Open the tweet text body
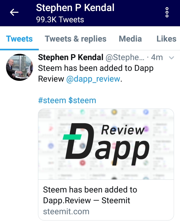Image resolution: width=180 pixels, height=223 pixels. coord(96,74)
